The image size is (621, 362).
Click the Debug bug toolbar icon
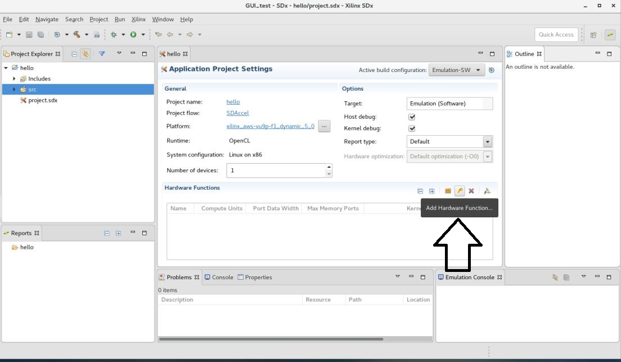point(114,34)
